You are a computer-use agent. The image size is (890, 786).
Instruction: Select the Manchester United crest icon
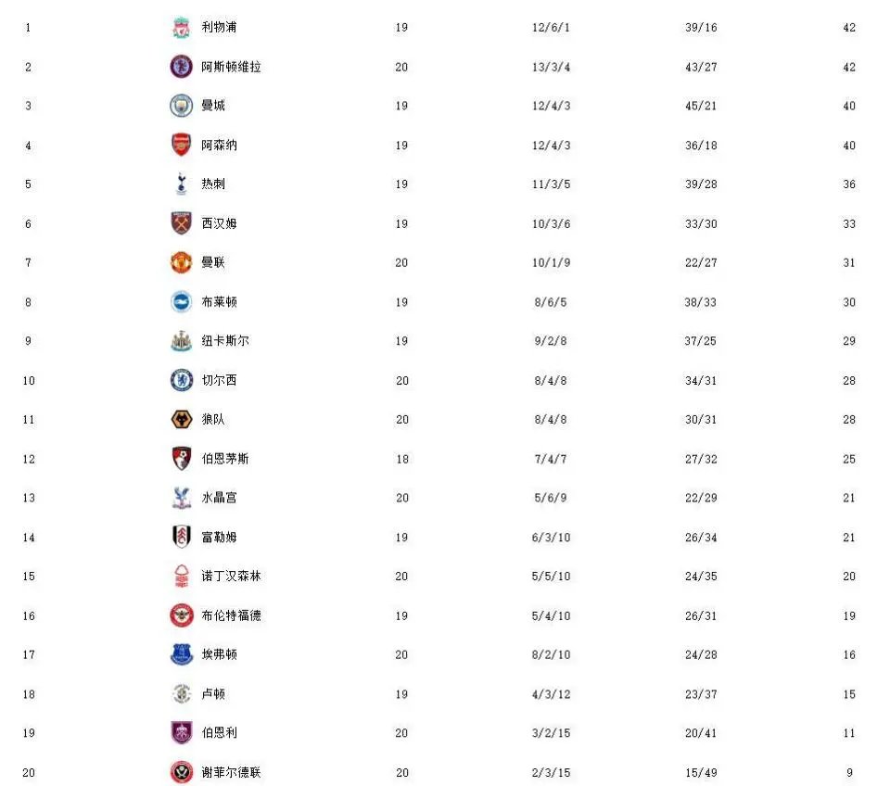(181, 262)
